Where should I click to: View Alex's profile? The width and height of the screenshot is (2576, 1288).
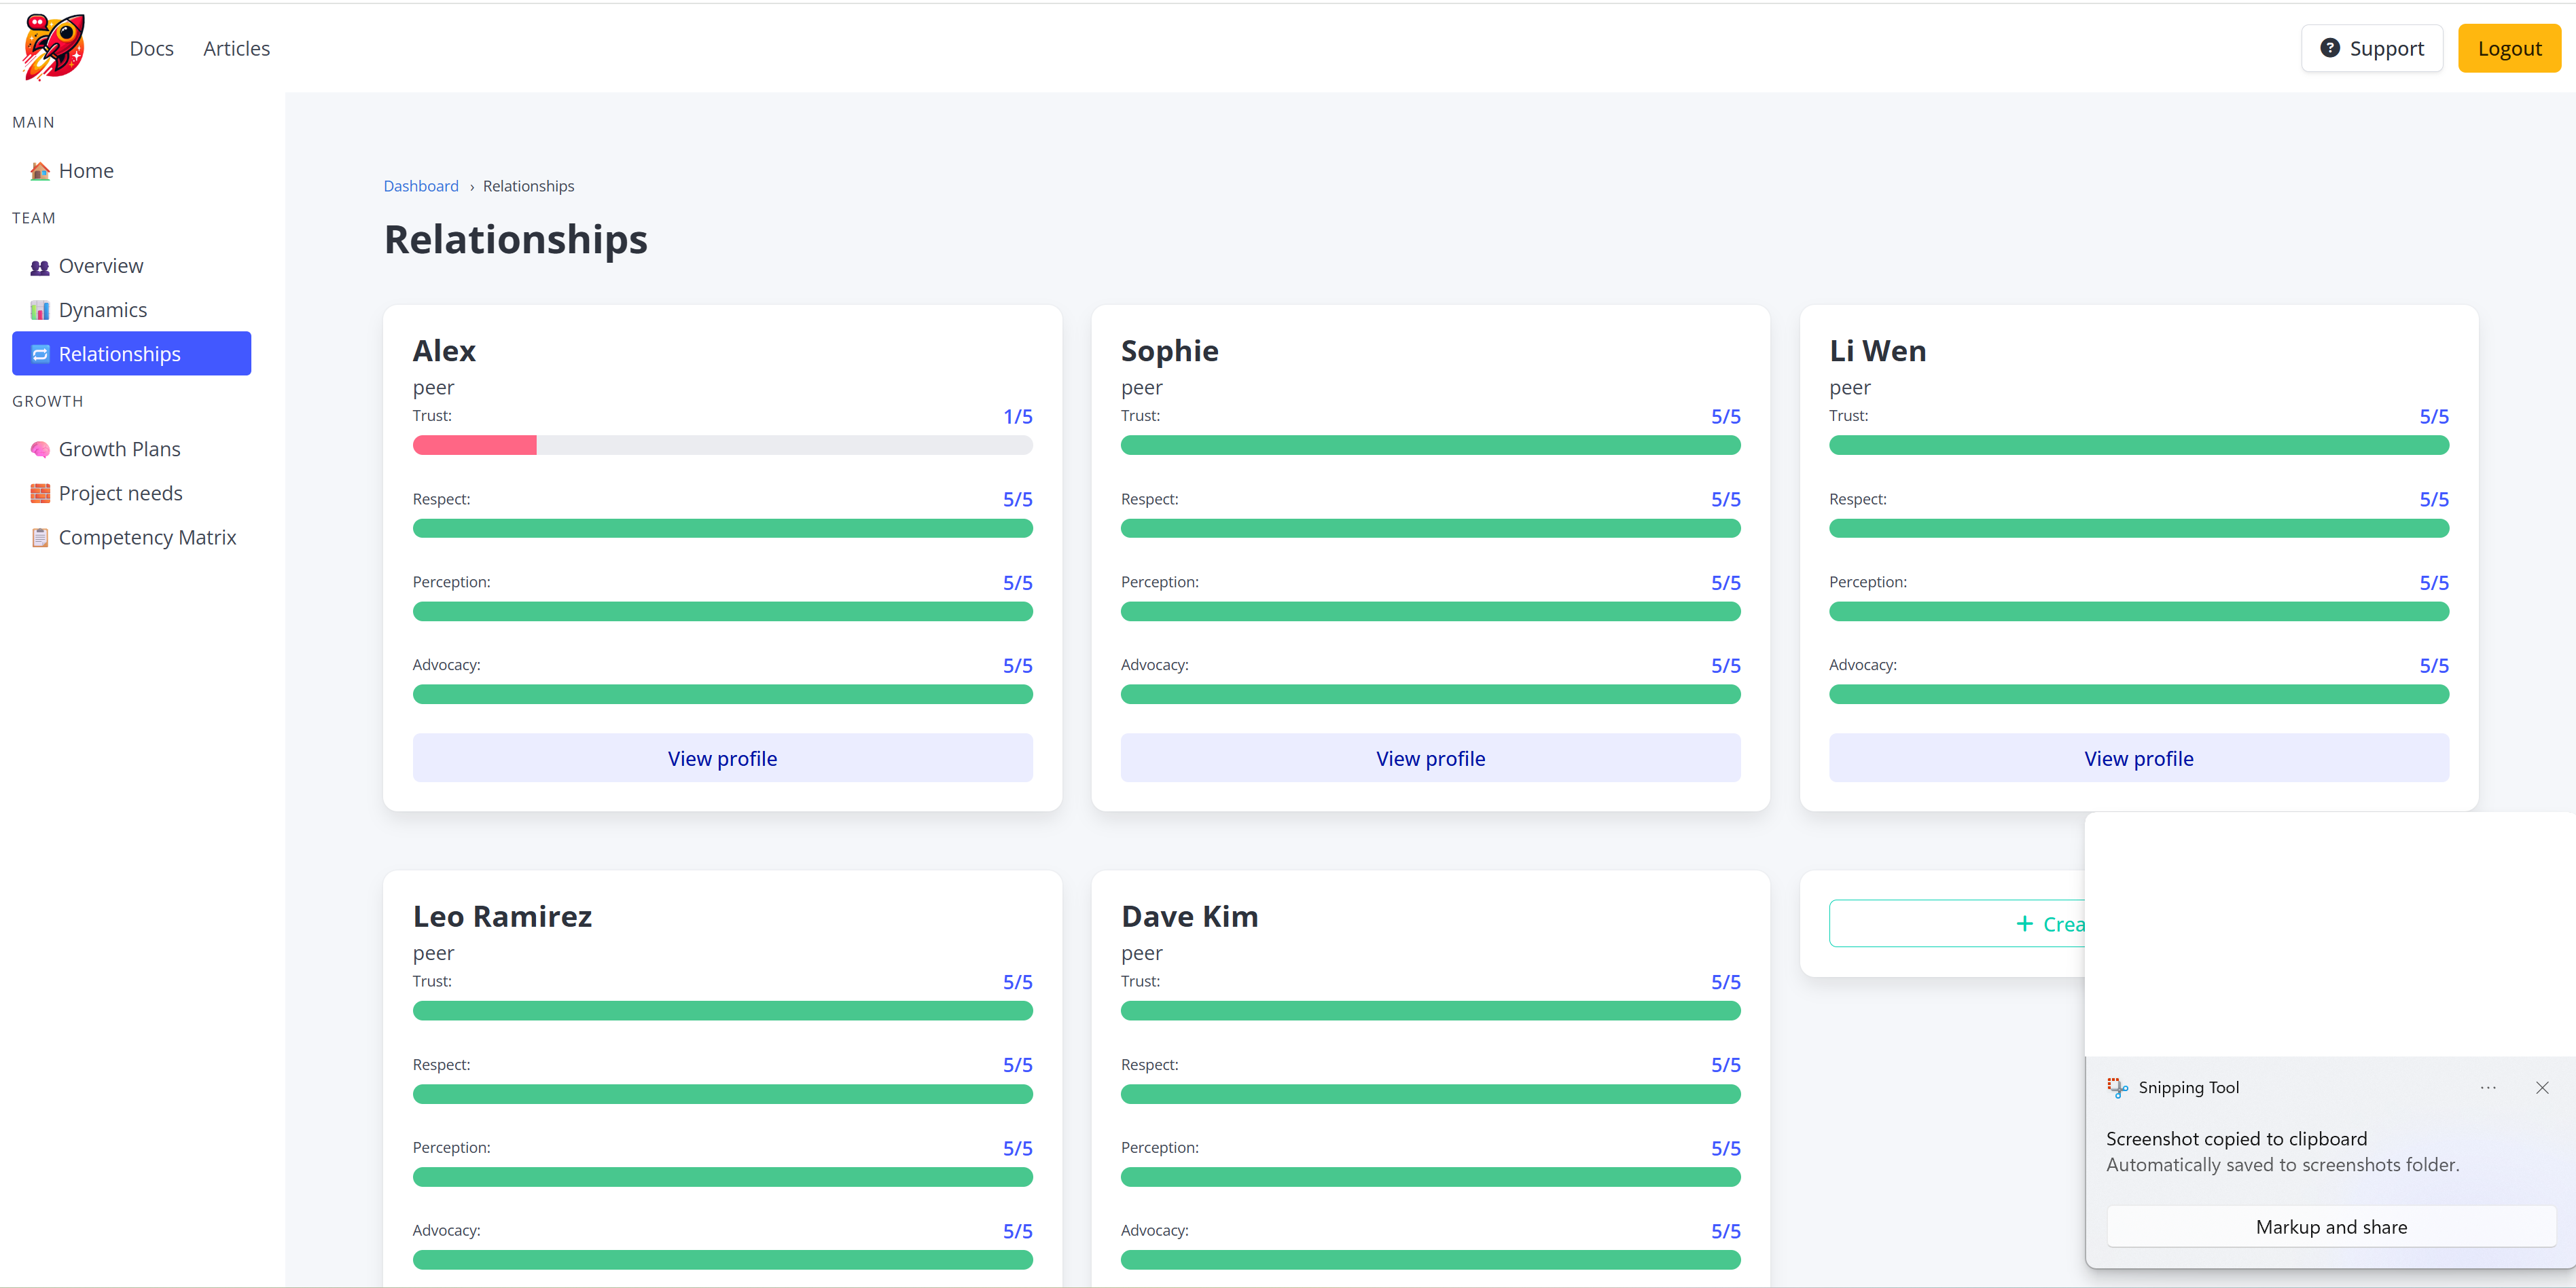pos(722,758)
